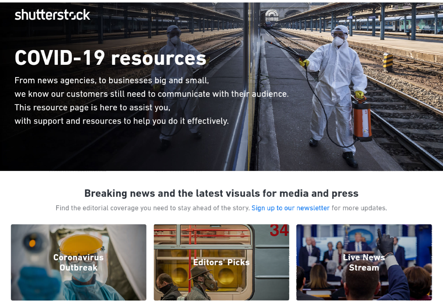Open the 'Sign up to our newsletter' link

click(x=290, y=208)
